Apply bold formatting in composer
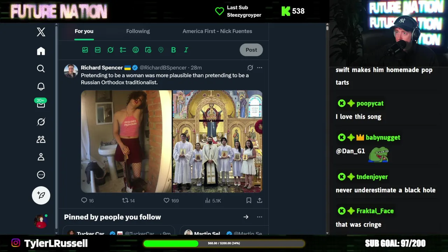 click(x=173, y=50)
